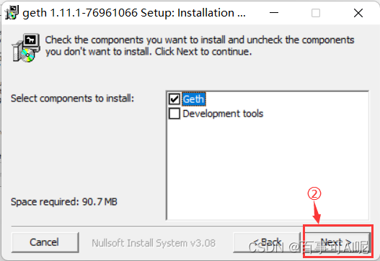The image size is (380, 261).
Task: Select the highlighted Geth component label
Action: pos(194,99)
